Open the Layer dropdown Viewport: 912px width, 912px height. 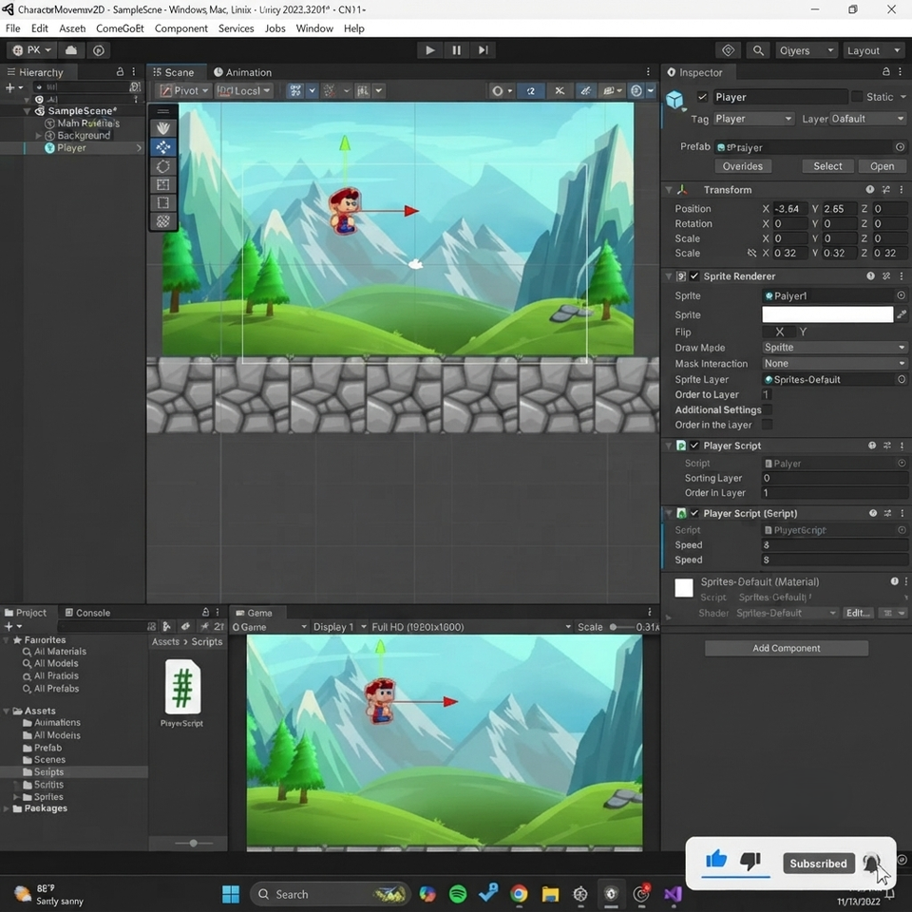pyautogui.click(x=867, y=119)
